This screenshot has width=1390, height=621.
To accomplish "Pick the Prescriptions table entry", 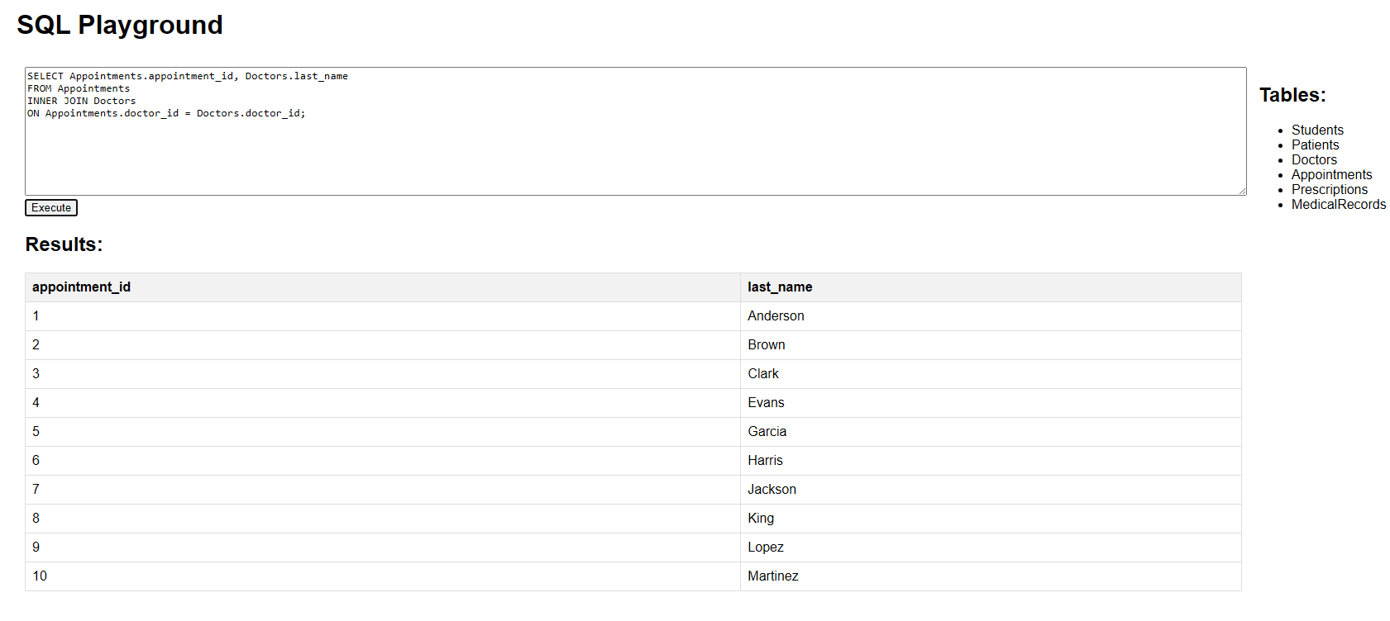I will [1329, 190].
